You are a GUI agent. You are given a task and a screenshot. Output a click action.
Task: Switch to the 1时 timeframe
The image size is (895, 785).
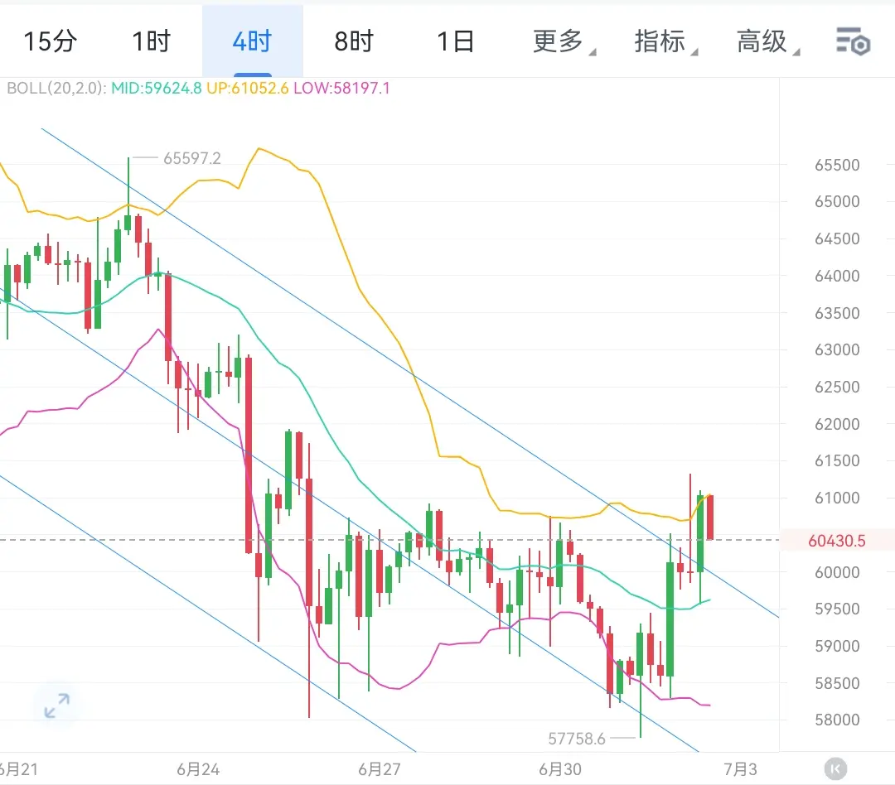(x=152, y=41)
